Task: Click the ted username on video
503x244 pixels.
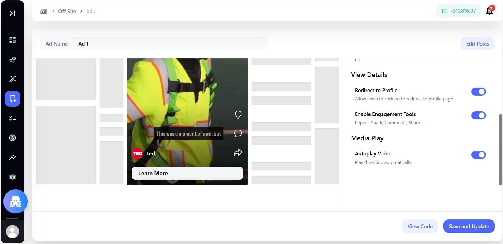Action: pyautogui.click(x=151, y=153)
